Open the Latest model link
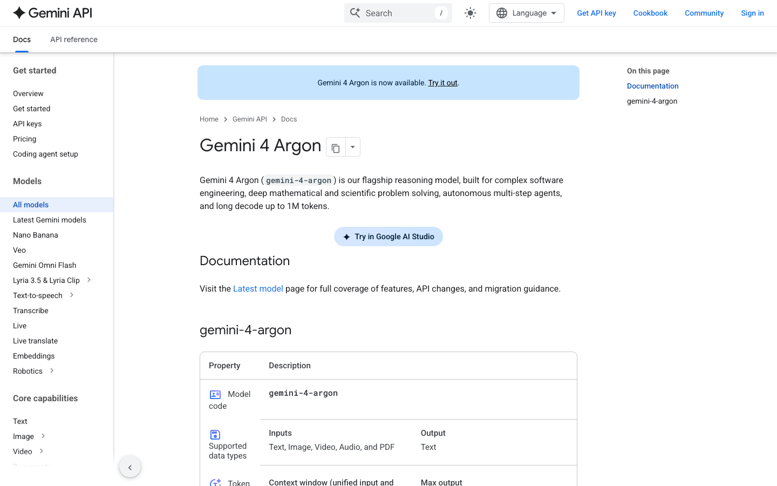Image resolution: width=777 pixels, height=486 pixels. tap(258, 289)
